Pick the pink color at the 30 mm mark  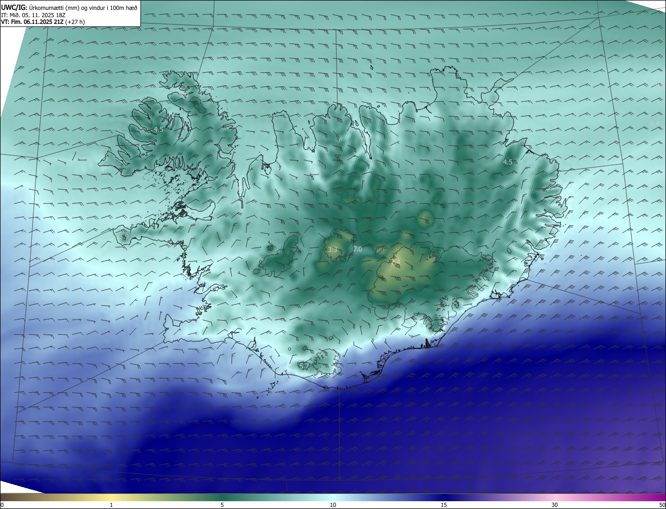[x=555, y=497]
